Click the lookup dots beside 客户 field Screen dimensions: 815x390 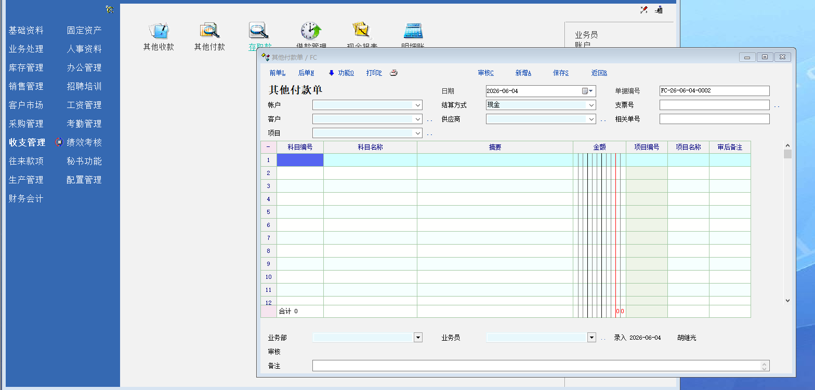click(x=430, y=120)
